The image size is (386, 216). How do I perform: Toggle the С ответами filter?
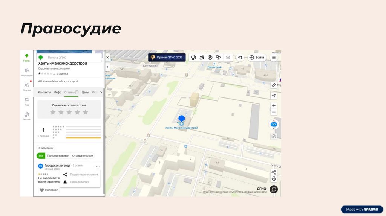pos(46,148)
